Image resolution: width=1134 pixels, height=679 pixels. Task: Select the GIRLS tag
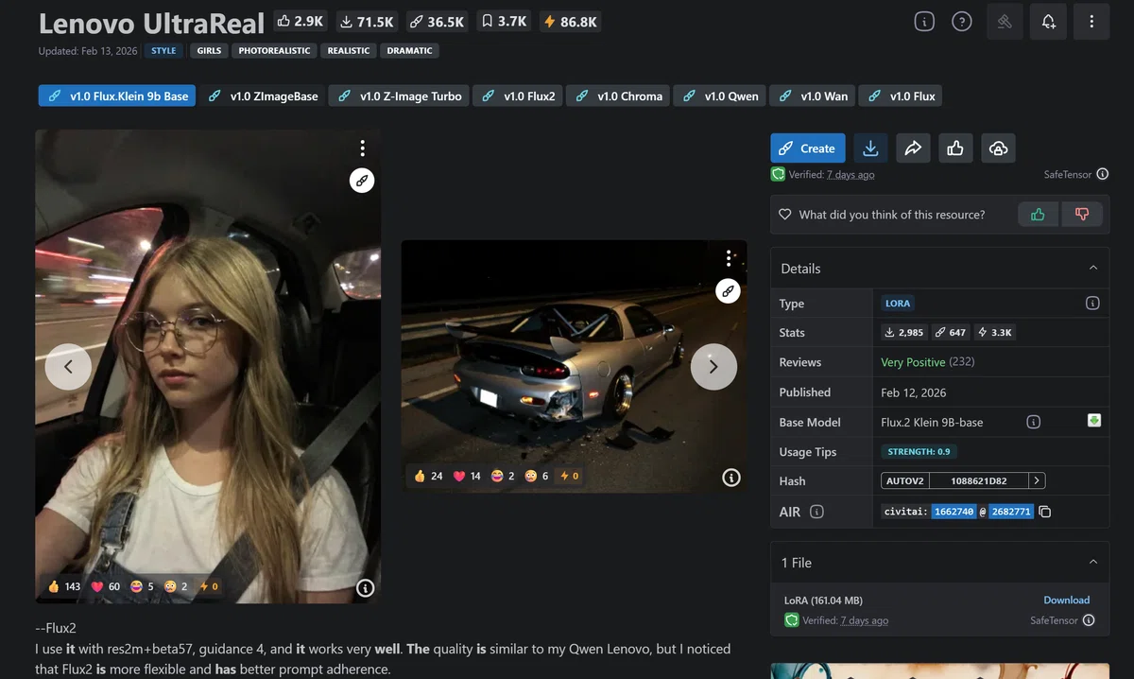(209, 51)
